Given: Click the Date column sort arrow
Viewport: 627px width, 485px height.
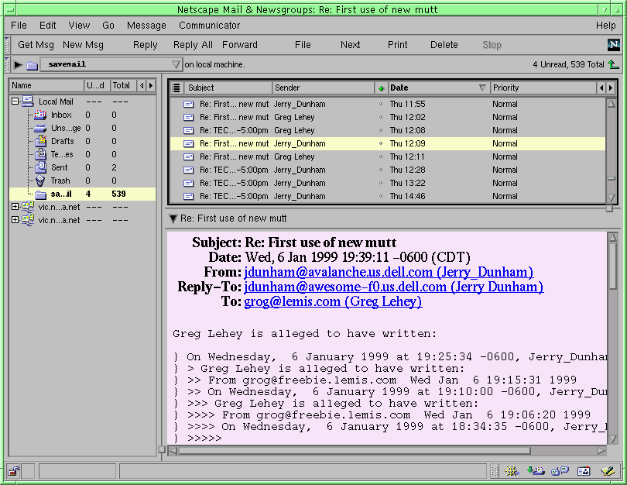Looking at the screenshot, I should coord(482,88).
